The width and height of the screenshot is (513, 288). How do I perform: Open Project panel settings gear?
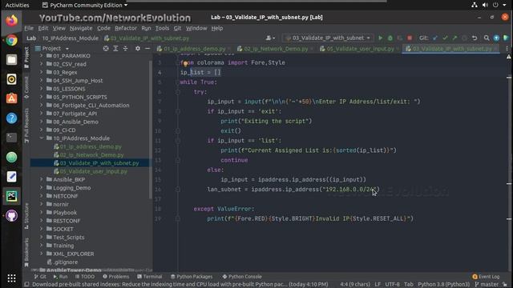tap(138, 48)
